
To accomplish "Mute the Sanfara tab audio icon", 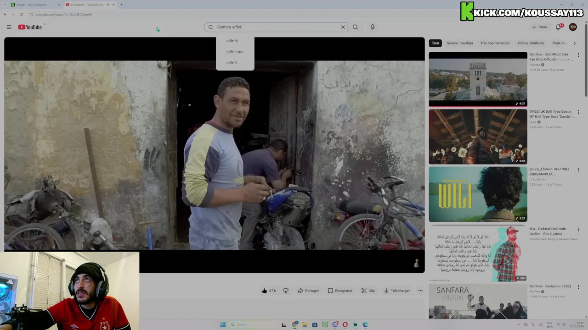I will click(x=108, y=5).
